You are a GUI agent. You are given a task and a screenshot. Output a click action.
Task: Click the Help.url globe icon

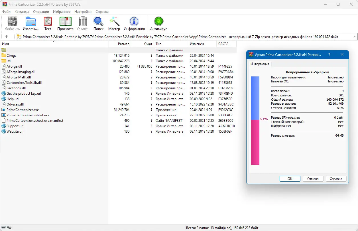coord(4,99)
